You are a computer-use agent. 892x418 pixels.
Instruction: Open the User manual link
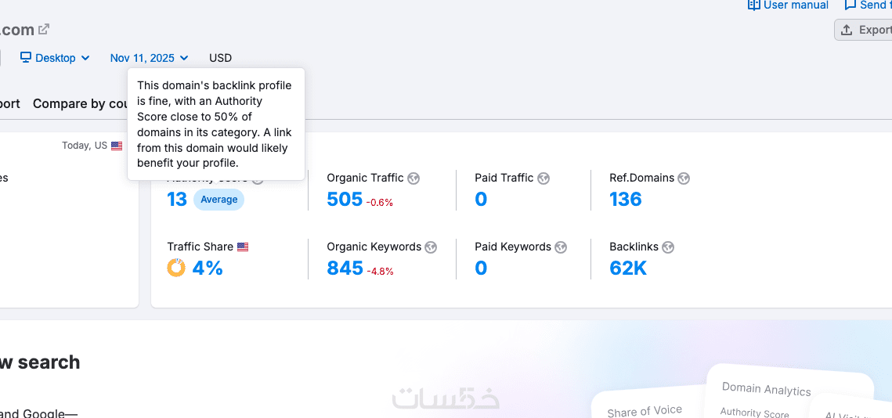pos(795,5)
